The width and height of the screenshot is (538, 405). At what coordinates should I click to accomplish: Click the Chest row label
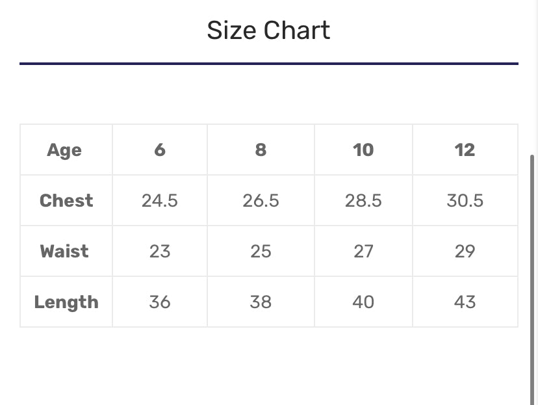coord(66,201)
